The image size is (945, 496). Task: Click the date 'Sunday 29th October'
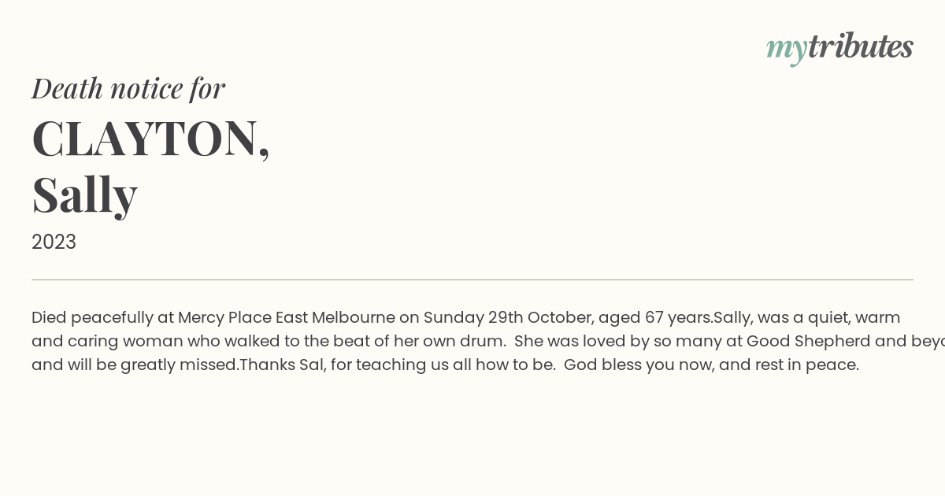coord(506,317)
